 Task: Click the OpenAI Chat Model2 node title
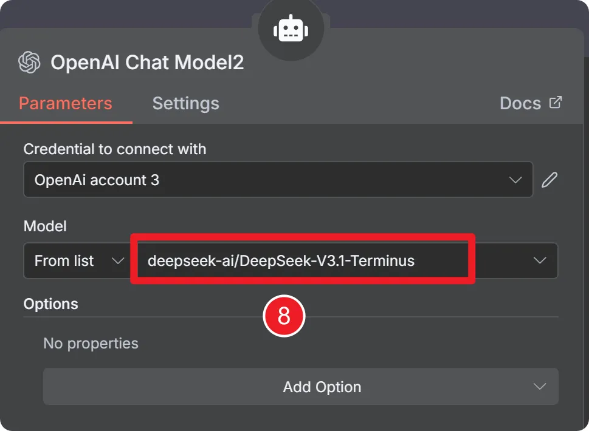pos(147,62)
